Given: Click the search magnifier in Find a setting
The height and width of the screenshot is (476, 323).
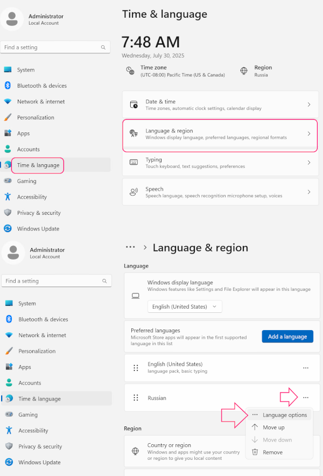Looking at the screenshot, I should tap(103, 47).
